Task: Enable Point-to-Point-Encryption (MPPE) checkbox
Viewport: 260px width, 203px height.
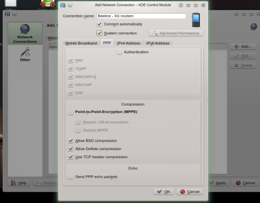Action: pos(70,113)
